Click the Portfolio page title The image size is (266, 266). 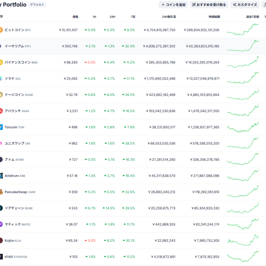[13, 5]
